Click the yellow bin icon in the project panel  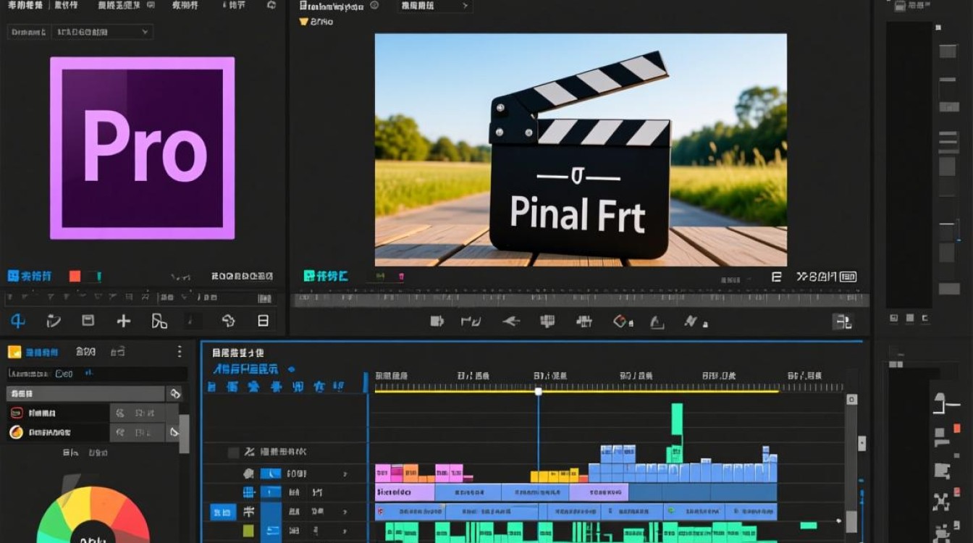point(14,352)
